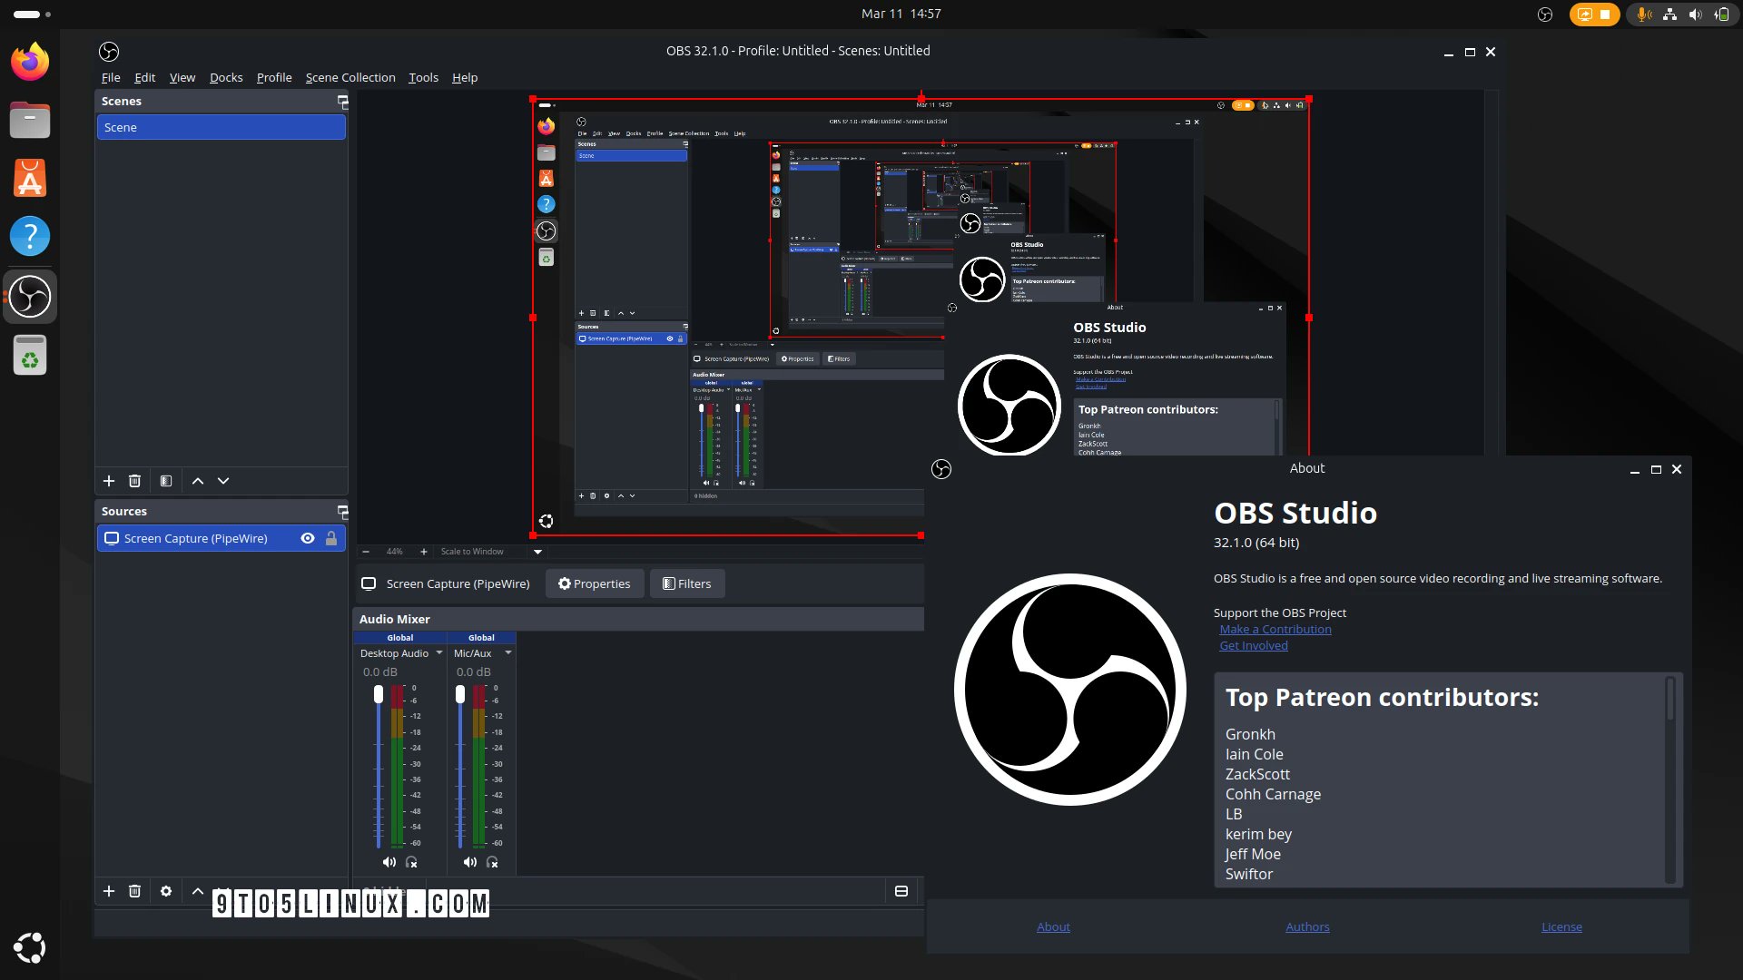This screenshot has width=1743, height=980.
Task: Add a new source with plus icon
Action: pyautogui.click(x=109, y=891)
